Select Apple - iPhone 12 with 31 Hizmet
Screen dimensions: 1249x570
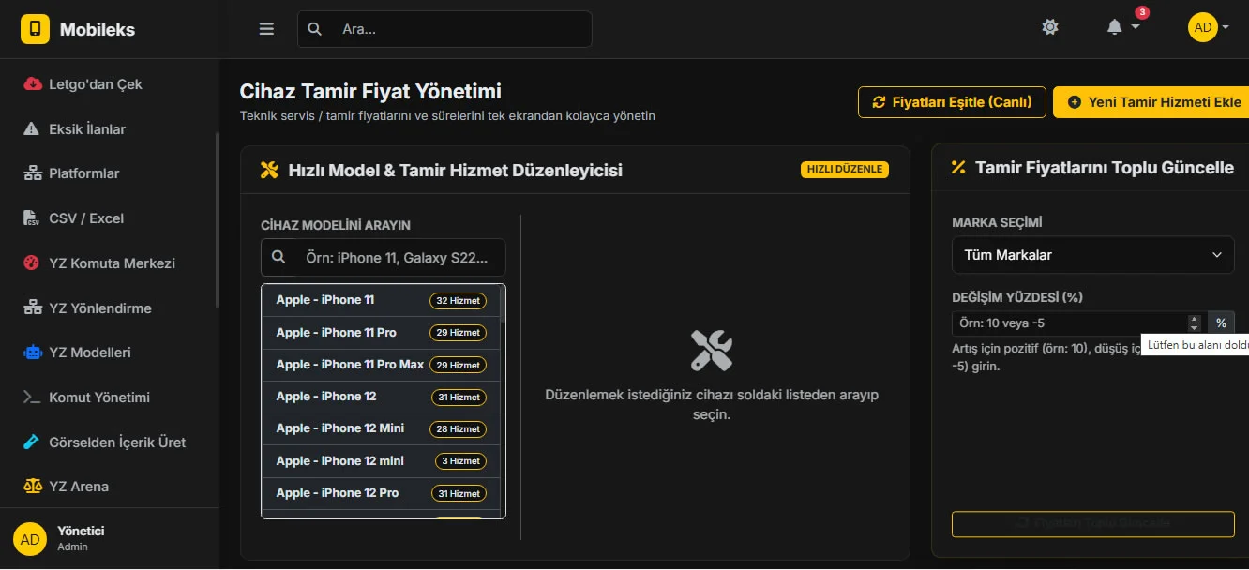point(381,397)
